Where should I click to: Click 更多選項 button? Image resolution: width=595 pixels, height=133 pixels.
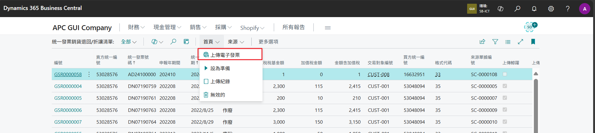click(x=268, y=42)
